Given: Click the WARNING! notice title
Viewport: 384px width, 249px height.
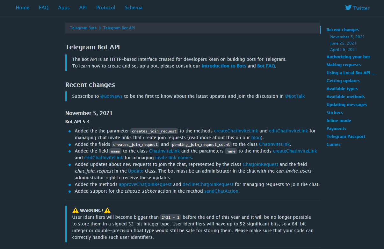Looking at the screenshot, I should [x=91, y=210].
